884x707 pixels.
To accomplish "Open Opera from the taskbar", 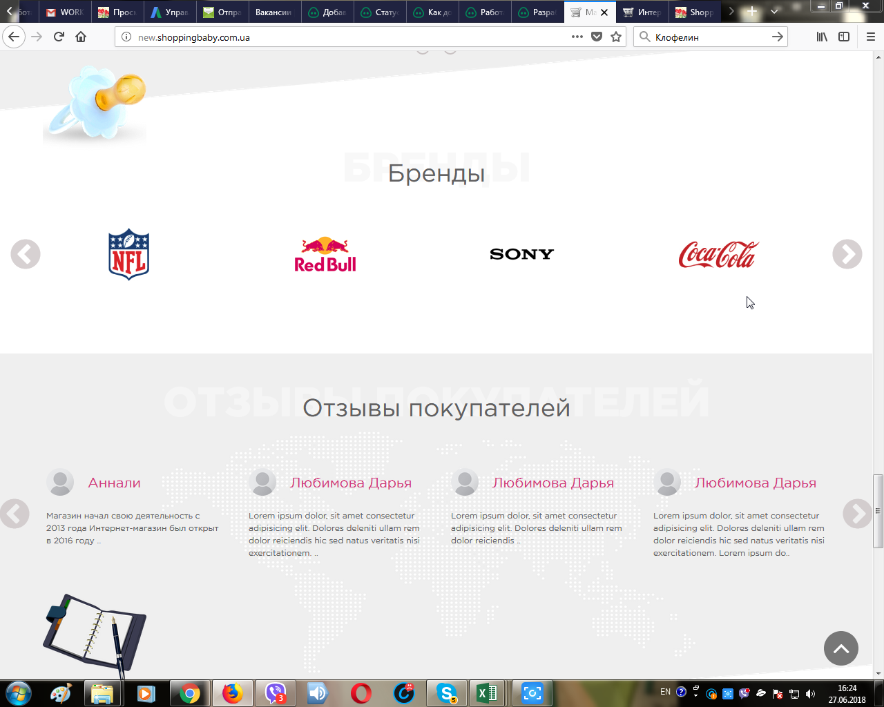I will (361, 693).
